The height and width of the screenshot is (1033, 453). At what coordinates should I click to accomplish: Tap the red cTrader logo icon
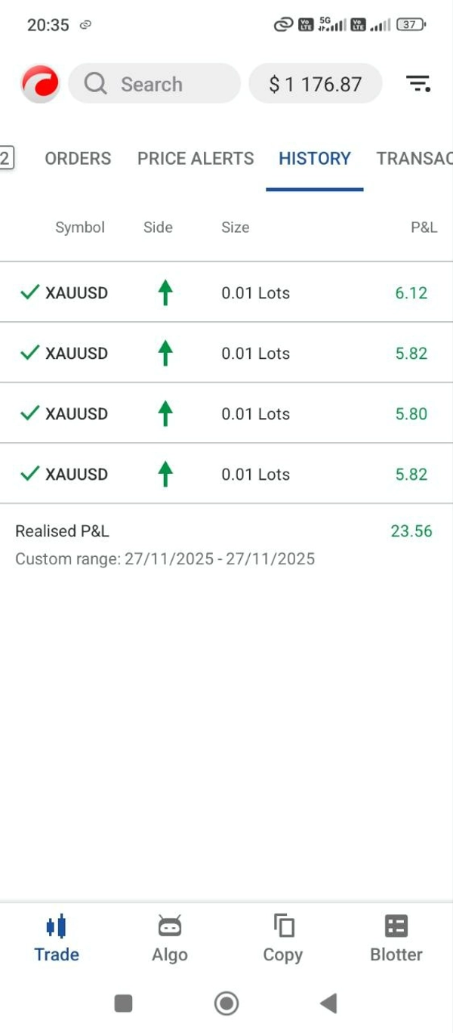coord(40,83)
